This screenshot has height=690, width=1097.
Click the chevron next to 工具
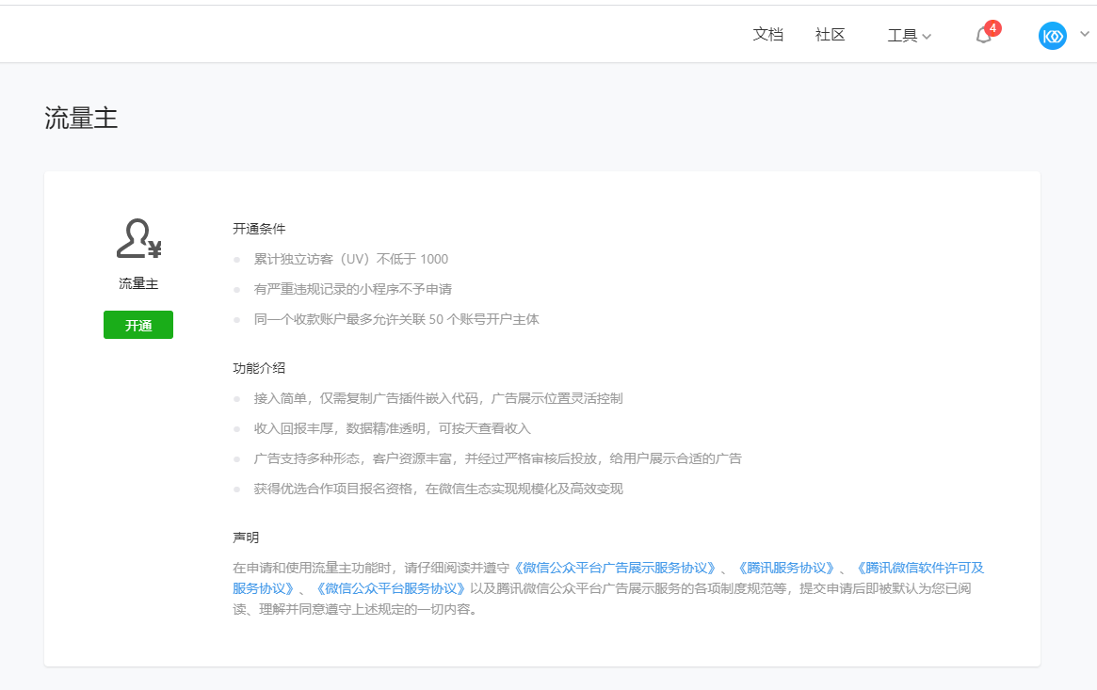pyautogui.click(x=927, y=37)
